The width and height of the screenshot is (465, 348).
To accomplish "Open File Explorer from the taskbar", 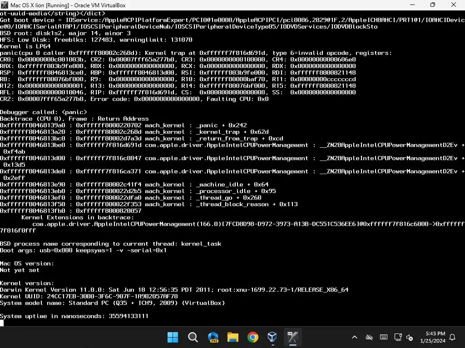I will pyautogui.click(x=233, y=337).
